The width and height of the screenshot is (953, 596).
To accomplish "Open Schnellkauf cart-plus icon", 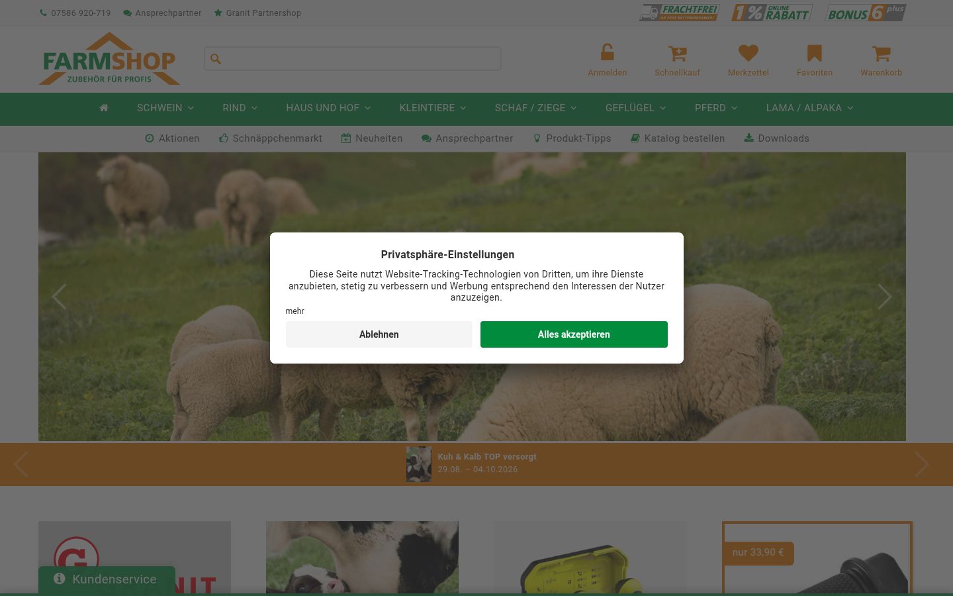I will (677, 53).
